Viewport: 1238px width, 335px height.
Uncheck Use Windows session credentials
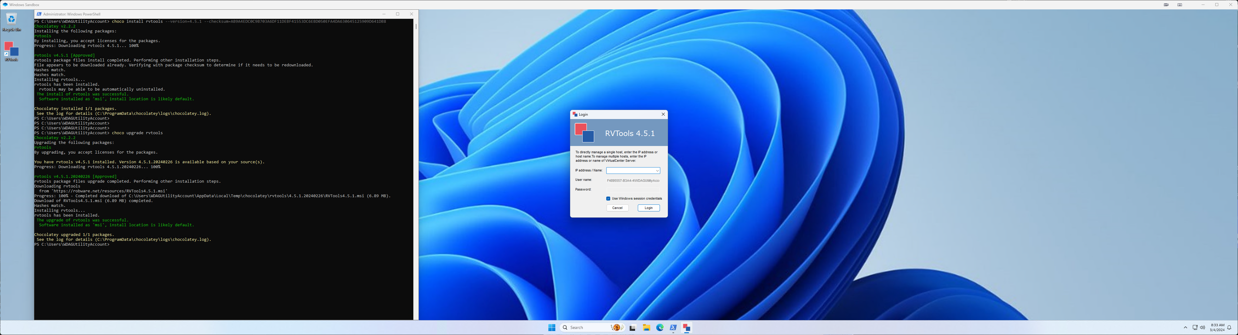pyautogui.click(x=608, y=198)
